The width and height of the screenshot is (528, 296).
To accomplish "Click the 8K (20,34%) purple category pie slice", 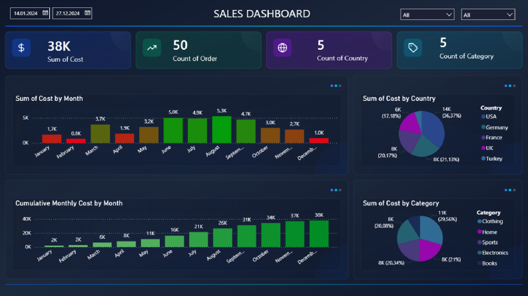I will coord(410,250).
